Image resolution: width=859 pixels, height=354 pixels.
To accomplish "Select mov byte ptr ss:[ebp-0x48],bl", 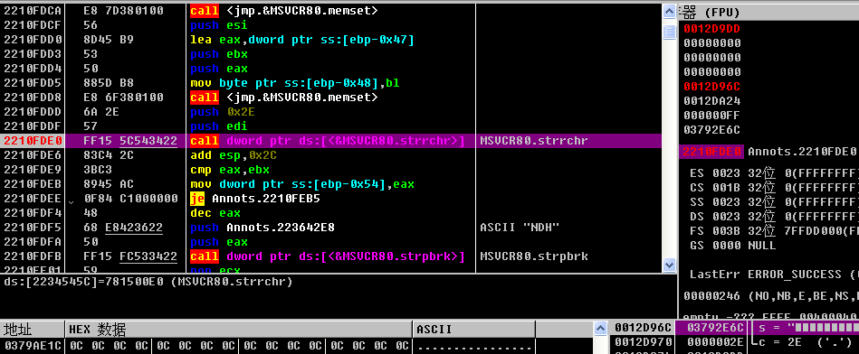I will click(295, 83).
